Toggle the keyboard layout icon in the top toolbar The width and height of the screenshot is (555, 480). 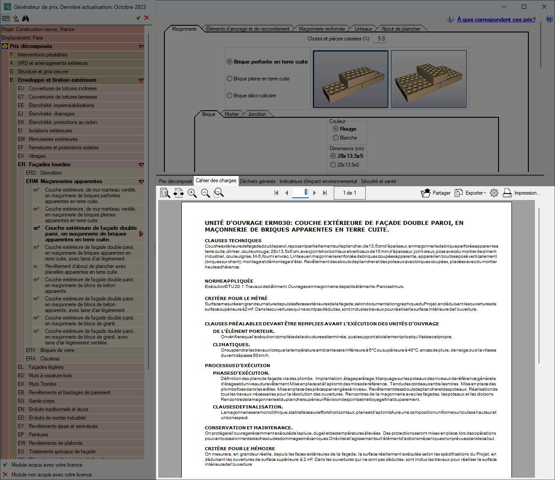(x=6, y=18)
